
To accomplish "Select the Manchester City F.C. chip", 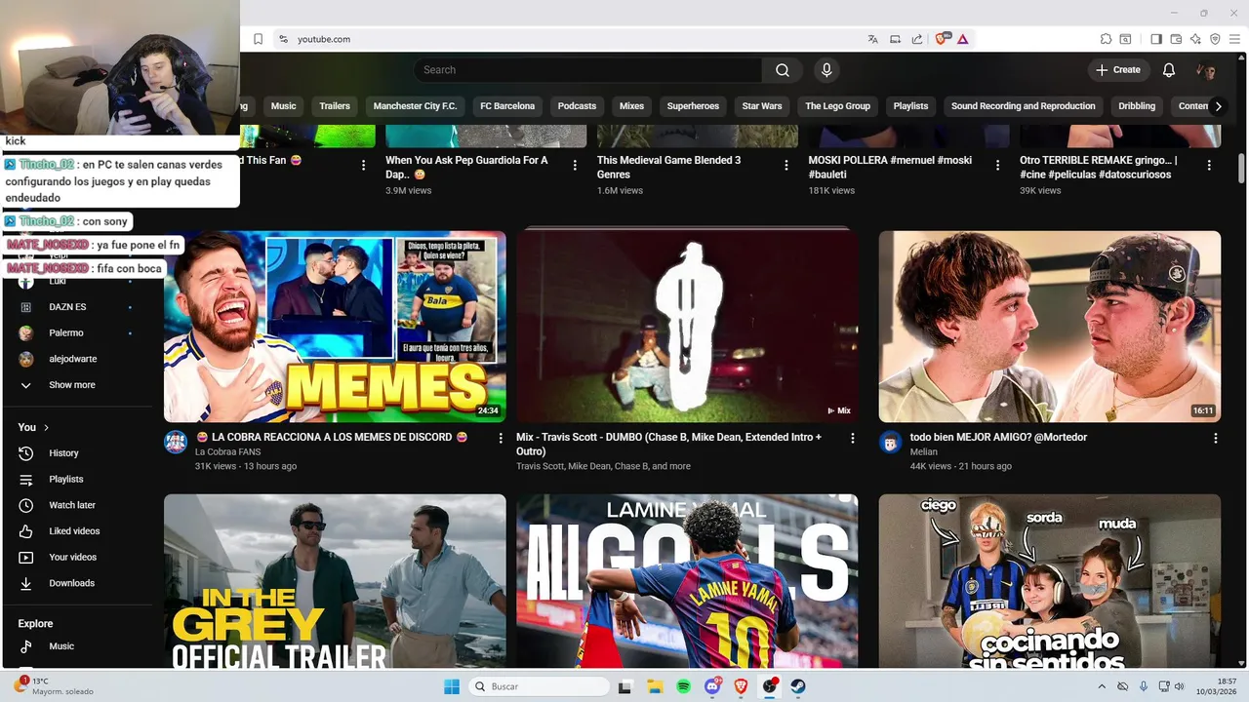I will point(415,106).
